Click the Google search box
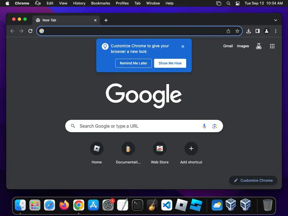Screen dimensions: 288x216 [x=144, y=126]
